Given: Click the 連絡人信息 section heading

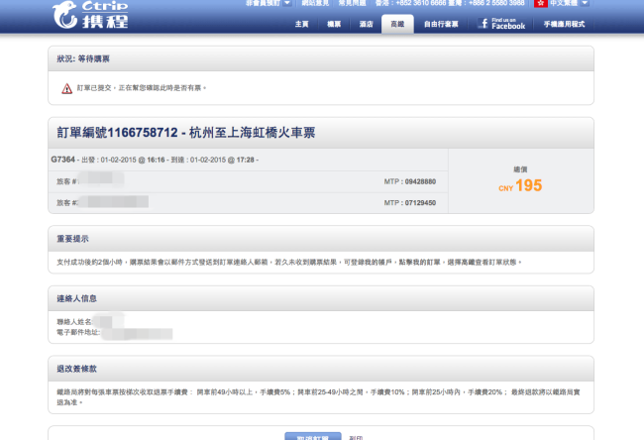Looking at the screenshot, I should [77, 298].
